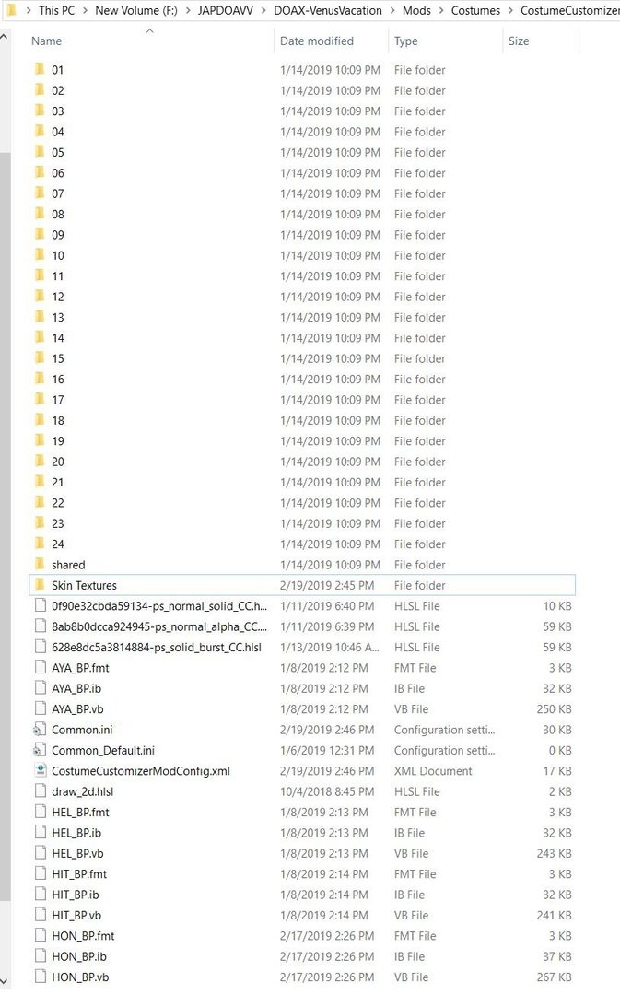Select the file HON_BP.ib
Image resolution: width=620 pixels, height=995 pixels.
tap(79, 956)
